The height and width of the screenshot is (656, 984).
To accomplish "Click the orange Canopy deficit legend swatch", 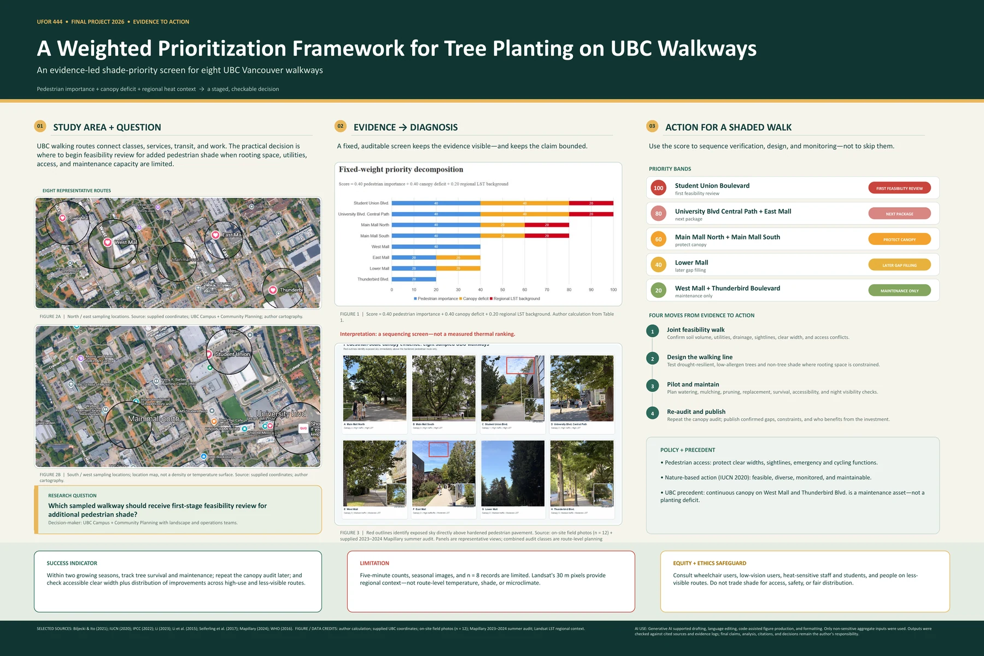I will pyautogui.click(x=461, y=298).
